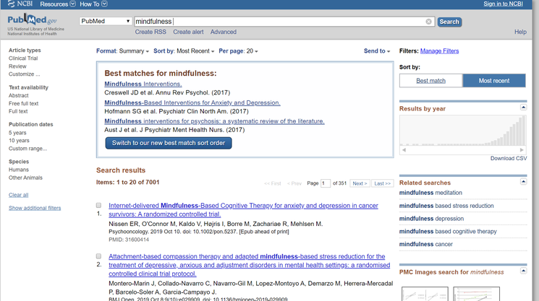The image size is (539, 301).
Task: Filter by Clinical Trial article type
Action: [x=23, y=58]
